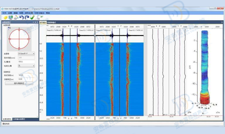Click the monitor with green arrow icon
Viewport: 225px width, 134px height.
point(11,17)
